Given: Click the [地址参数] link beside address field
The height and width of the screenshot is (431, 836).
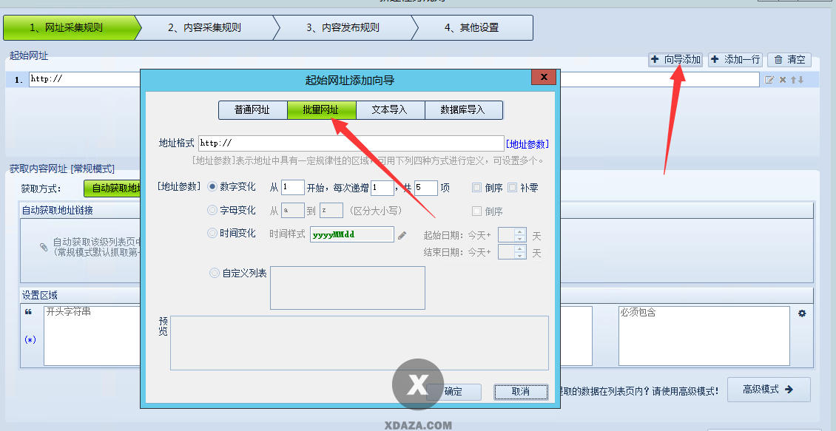Looking at the screenshot, I should [527, 144].
